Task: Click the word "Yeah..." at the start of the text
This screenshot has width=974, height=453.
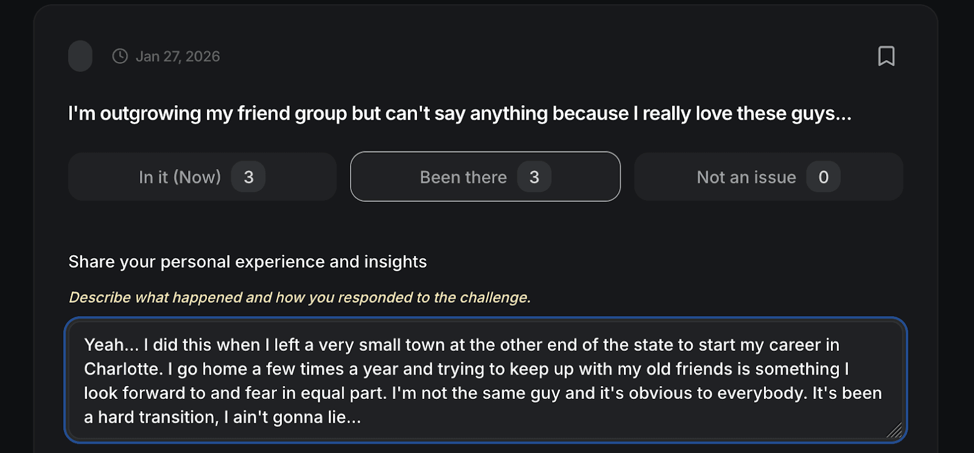Action: pyautogui.click(x=111, y=345)
